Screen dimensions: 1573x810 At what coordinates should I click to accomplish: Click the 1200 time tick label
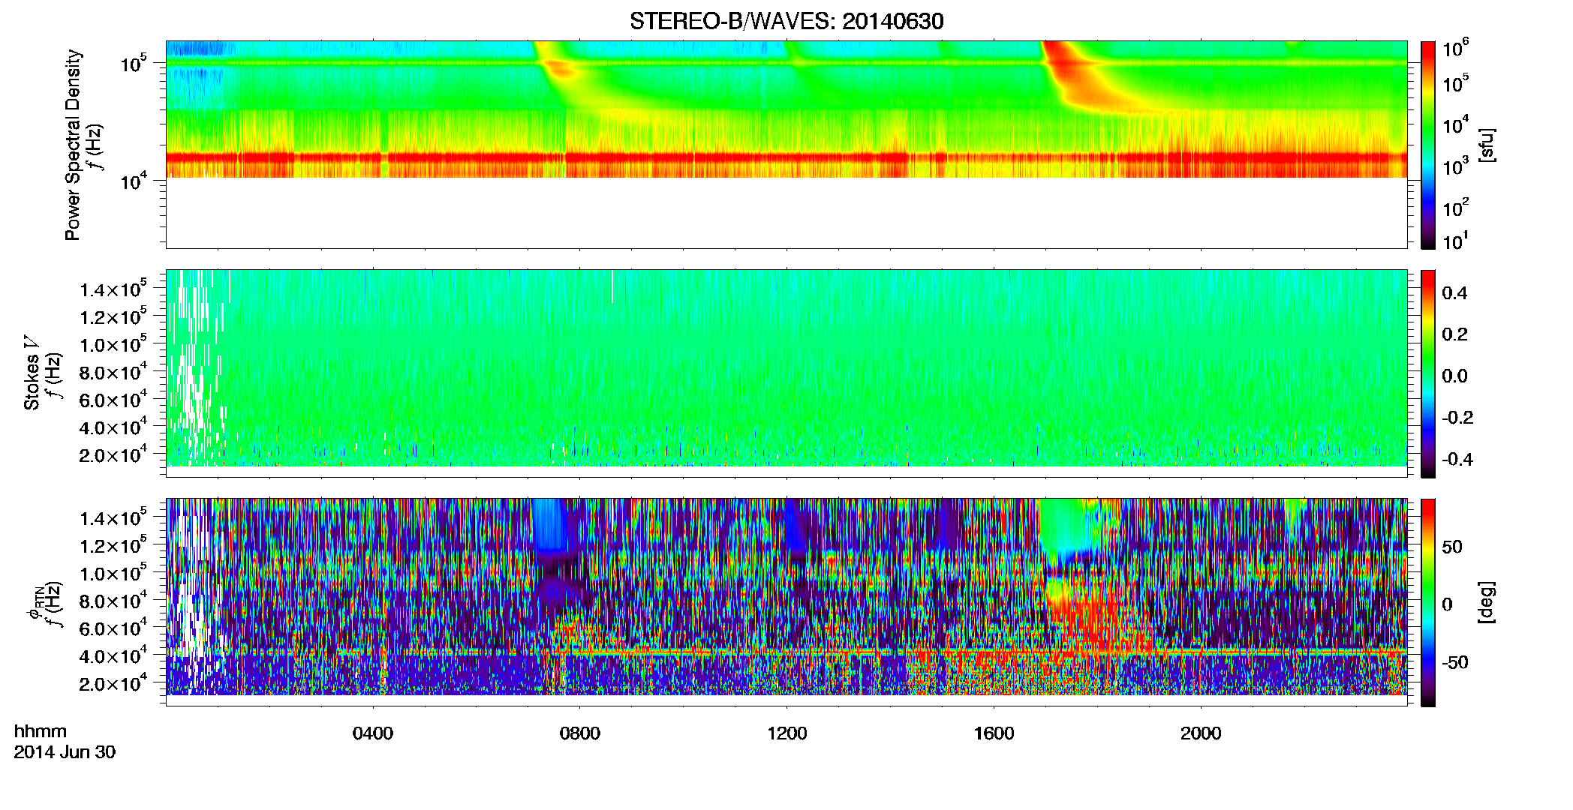[x=786, y=733]
